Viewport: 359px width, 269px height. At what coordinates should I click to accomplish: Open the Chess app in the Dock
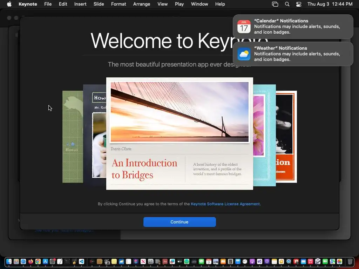(x=158, y=261)
